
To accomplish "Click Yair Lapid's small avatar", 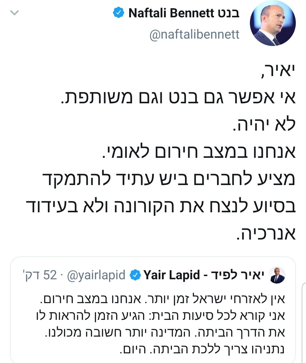I will pyautogui.click(x=276, y=275).
